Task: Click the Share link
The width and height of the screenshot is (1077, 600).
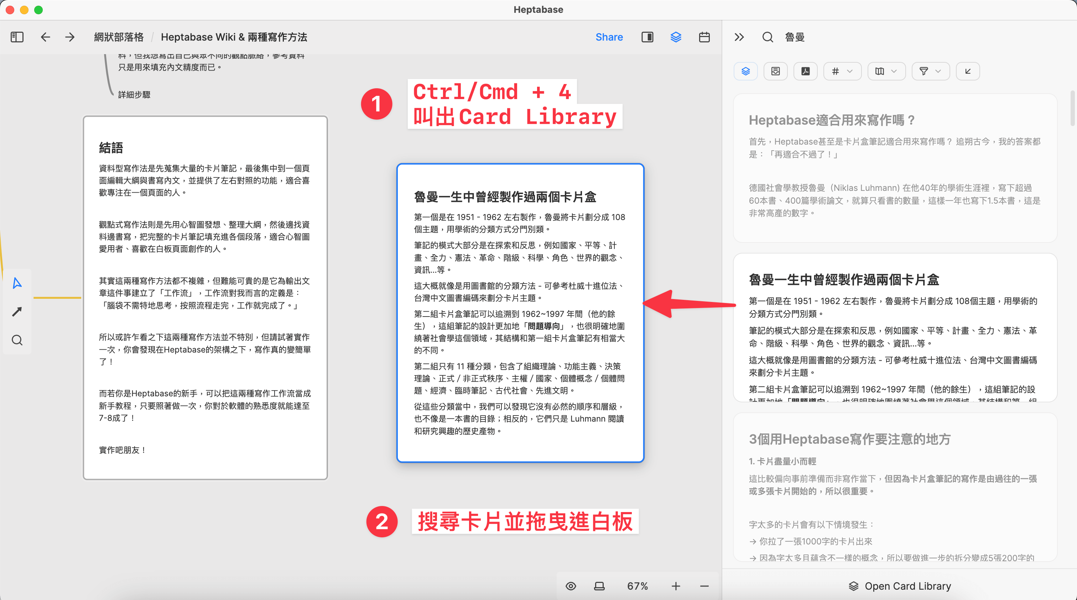Action: [x=609, y=37]
